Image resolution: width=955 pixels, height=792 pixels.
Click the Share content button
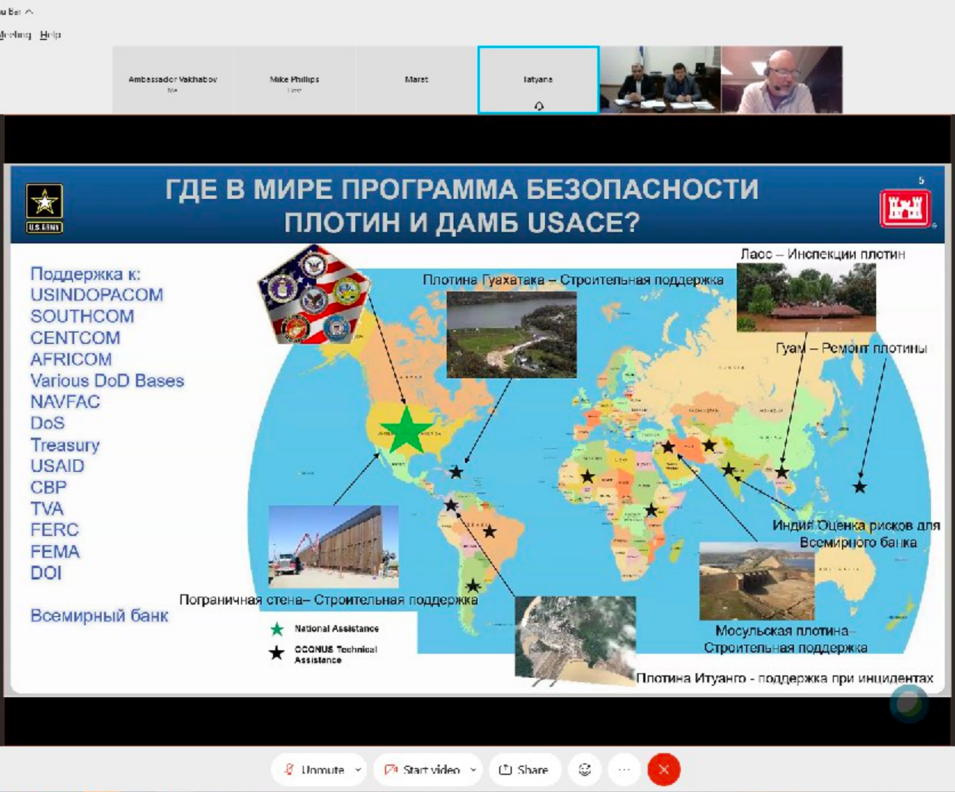[x=525, y=770]
